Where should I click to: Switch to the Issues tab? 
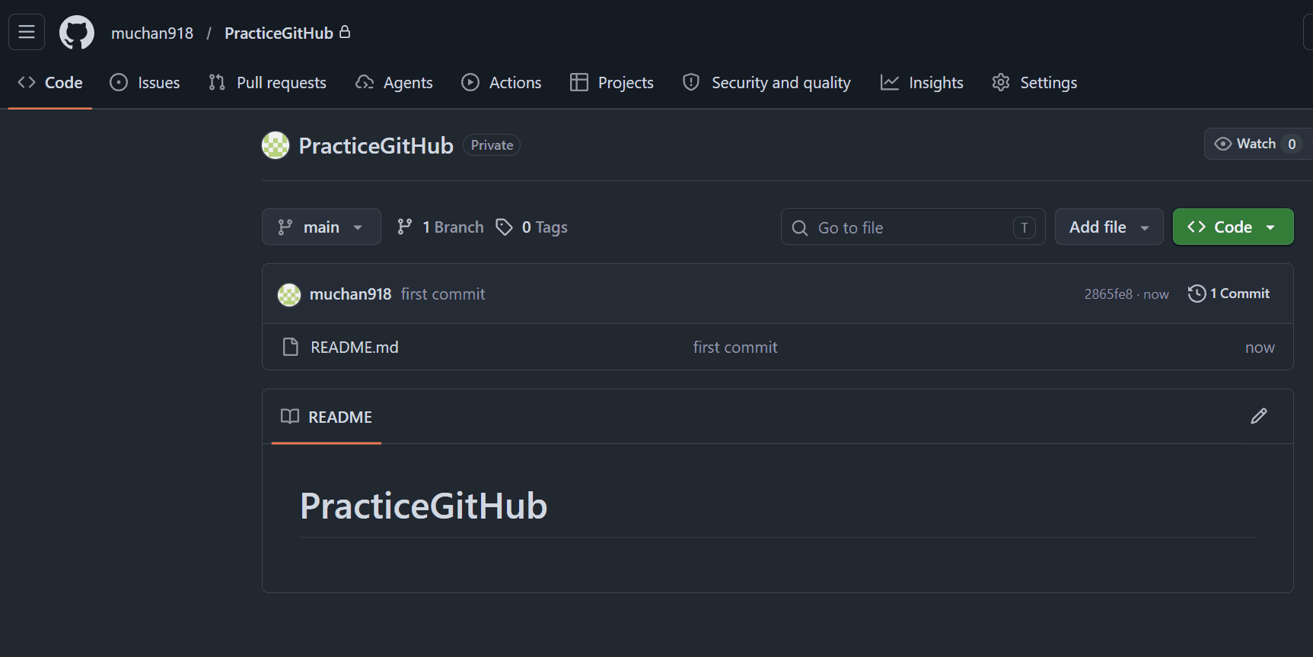[145, 82]
